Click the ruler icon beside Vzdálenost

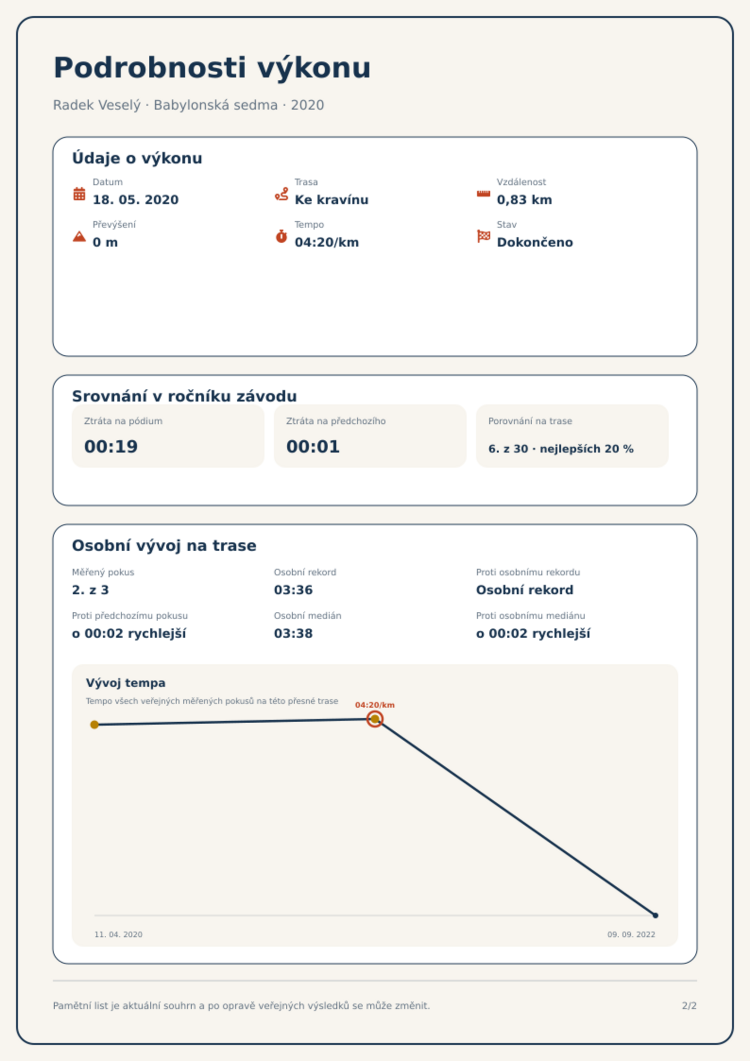click(x=483, y=194)
